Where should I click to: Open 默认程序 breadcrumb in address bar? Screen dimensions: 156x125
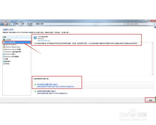point(30,24)
